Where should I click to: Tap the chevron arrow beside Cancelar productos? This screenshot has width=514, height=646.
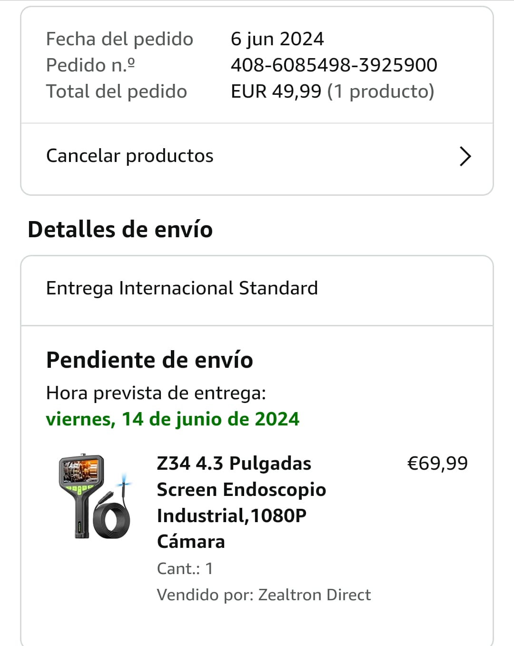coord(465,156)
